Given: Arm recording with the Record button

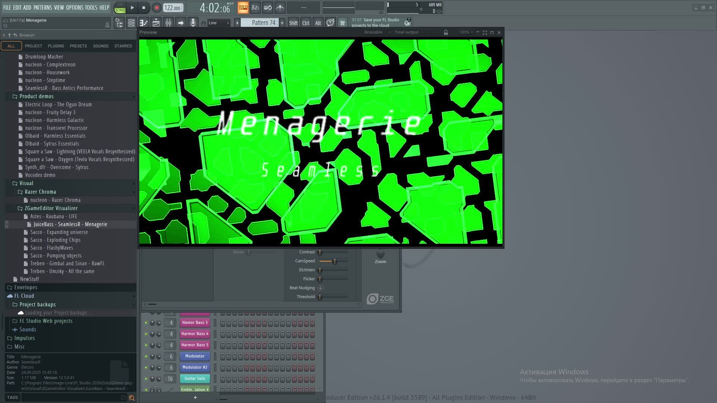Looking at the screenshot, I should (156, 7).
